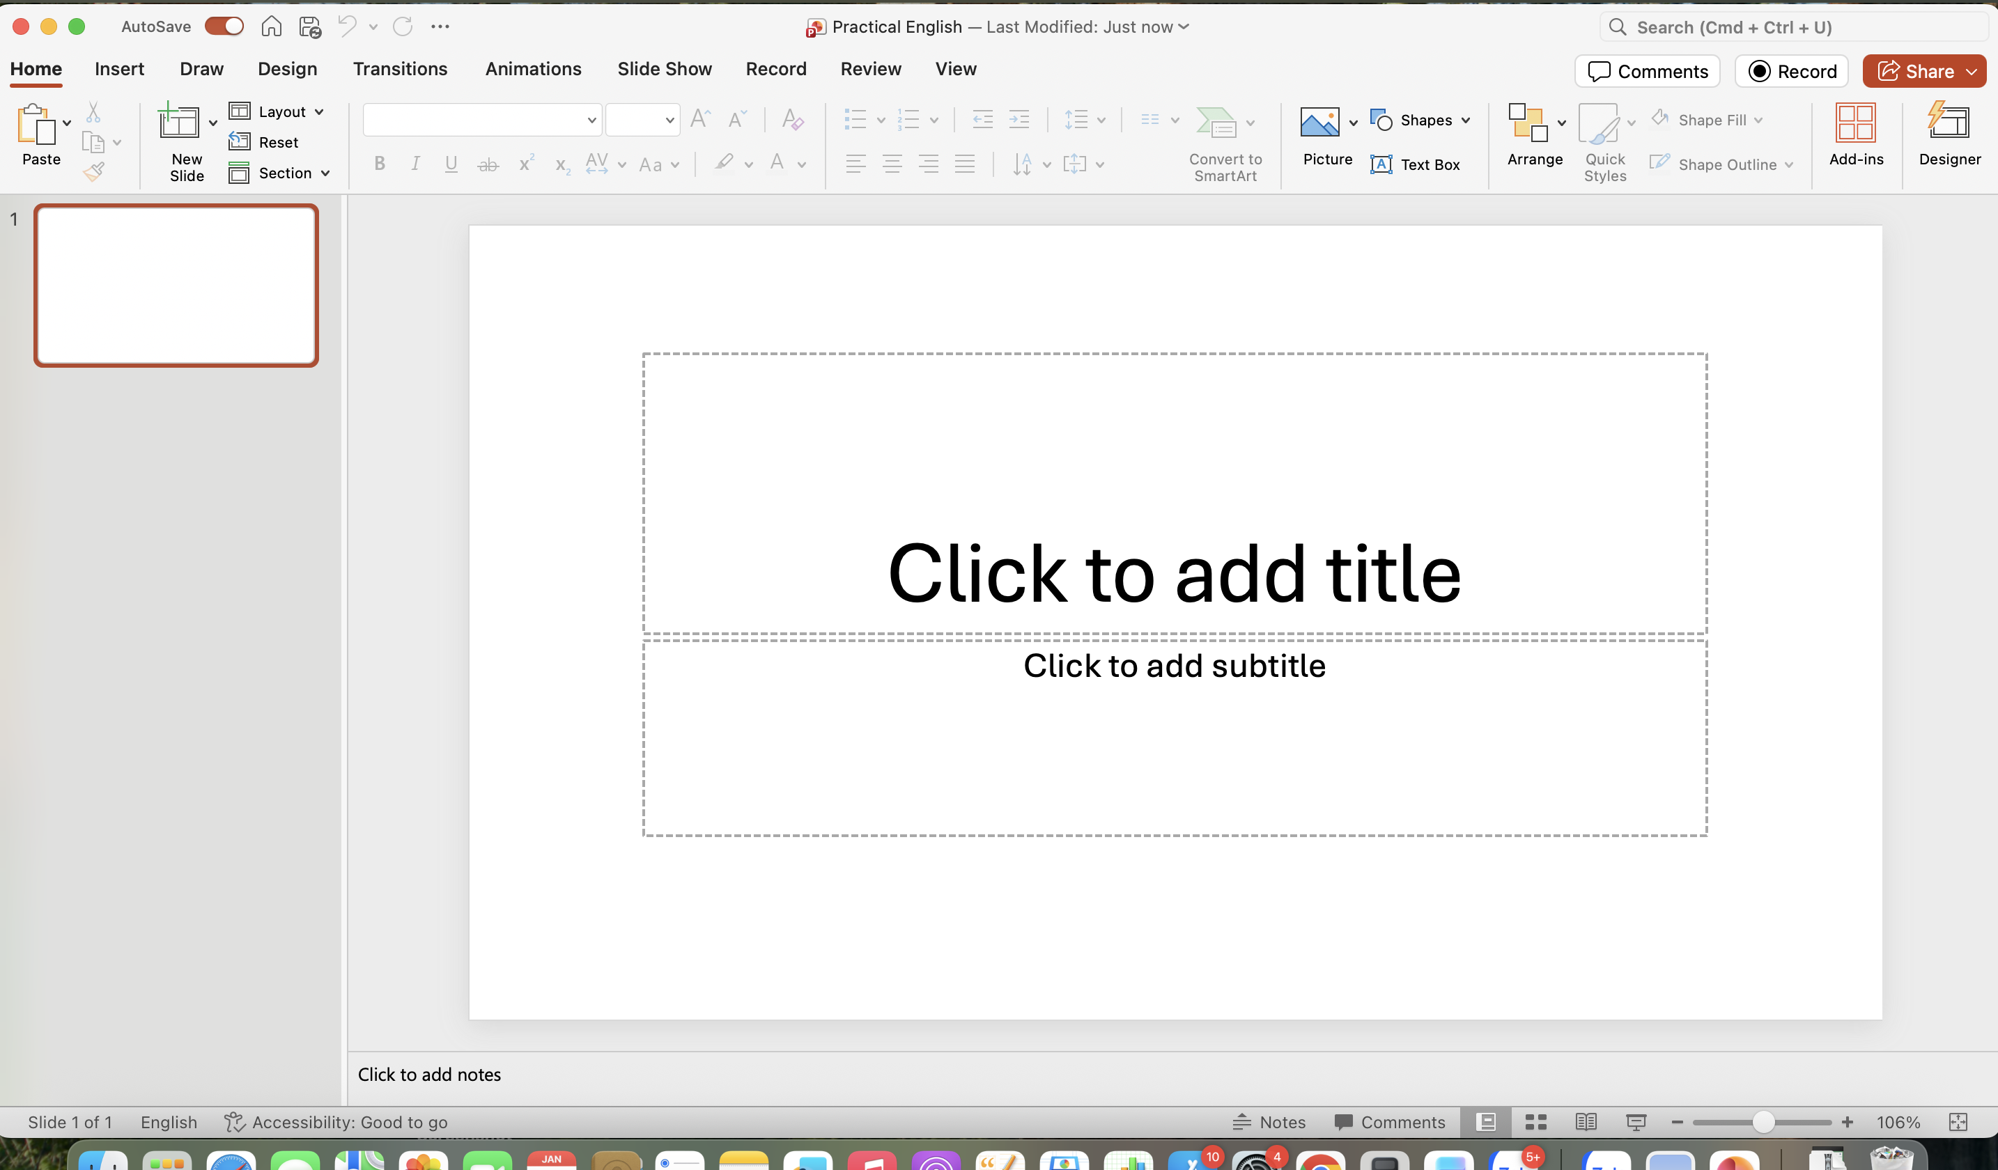Screen dimensions: 1998x1170
Task: Adjust the zoom slider handle
Action: [1763, 1122]
